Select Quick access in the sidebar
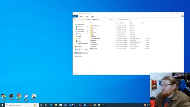The width and height of the screenshot is (190, 107). coord(80,24)
